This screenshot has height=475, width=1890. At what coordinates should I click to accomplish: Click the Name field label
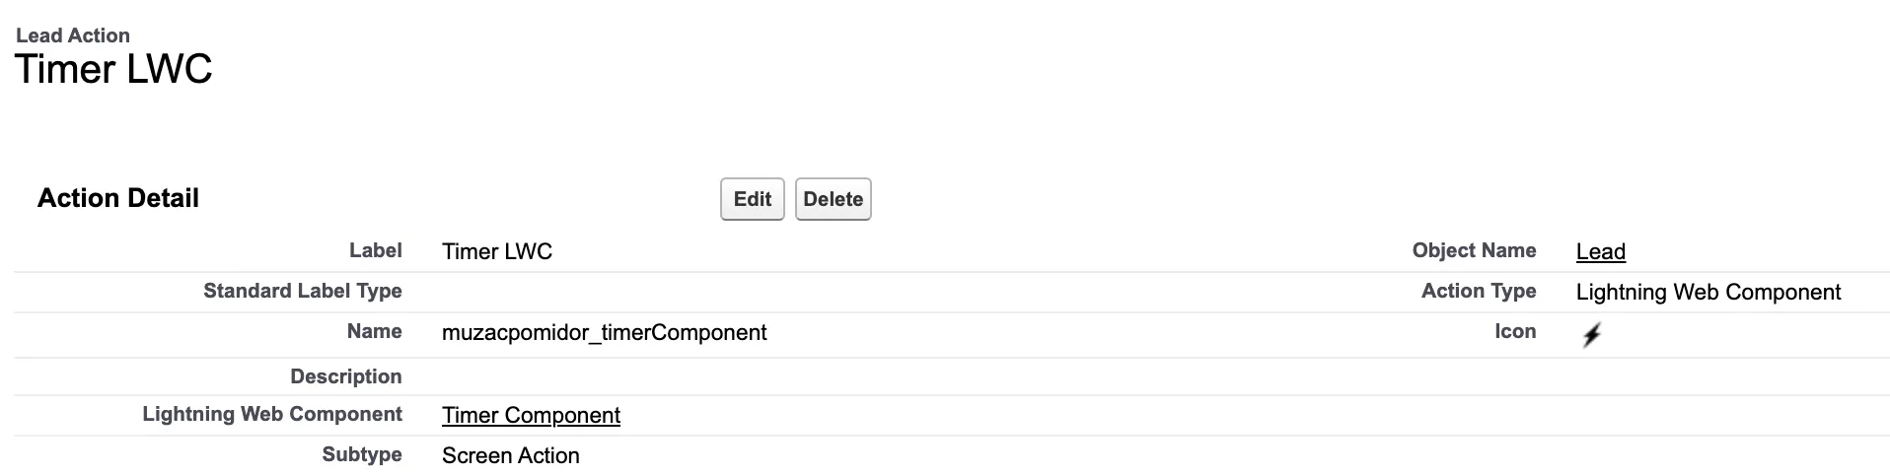tap(374, 332)
